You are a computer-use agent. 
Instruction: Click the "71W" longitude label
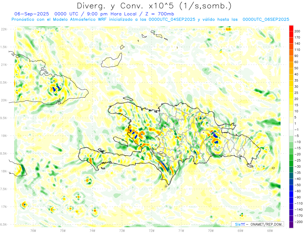[181, 230]
